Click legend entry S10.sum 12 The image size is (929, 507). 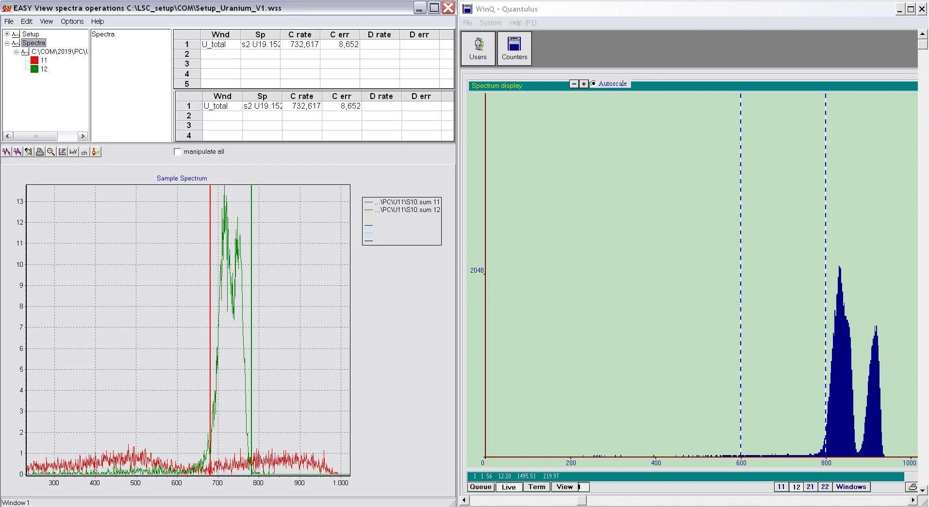[x=402, y=210]
